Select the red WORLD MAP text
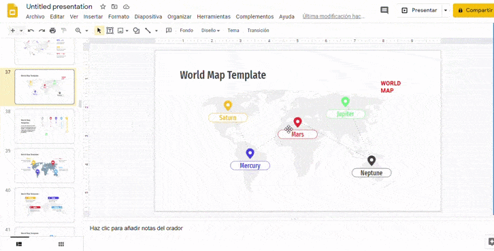This screenshot has width=494, height=251. (391, 87)
